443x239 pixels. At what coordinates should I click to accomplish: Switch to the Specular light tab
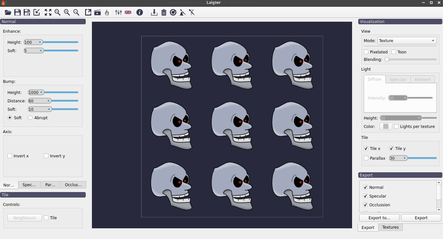(398, 79)
